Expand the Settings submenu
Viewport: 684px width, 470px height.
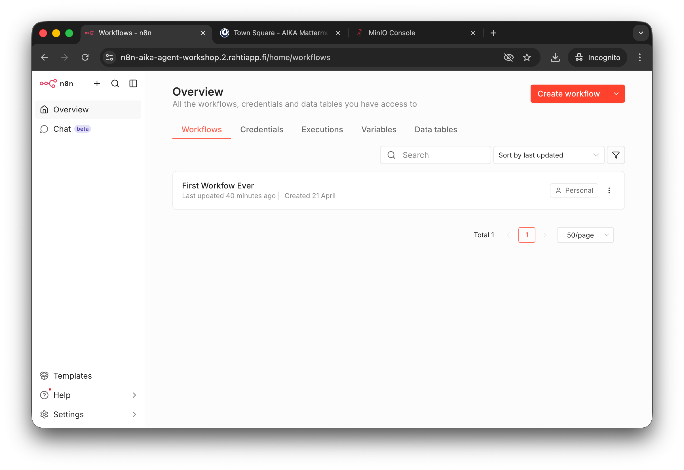tap(134, 414)
